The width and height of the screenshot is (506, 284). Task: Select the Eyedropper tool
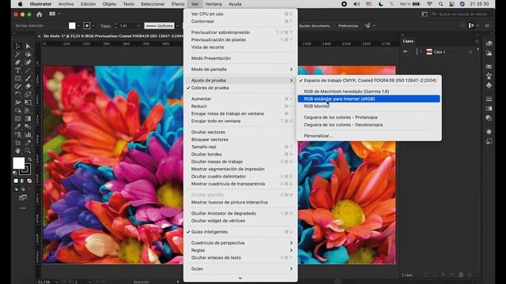[17, 126]
